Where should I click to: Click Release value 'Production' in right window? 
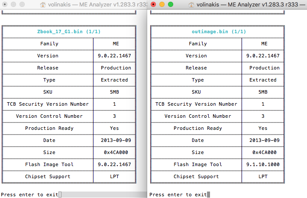pyautogui.click(x=264, y=68)
